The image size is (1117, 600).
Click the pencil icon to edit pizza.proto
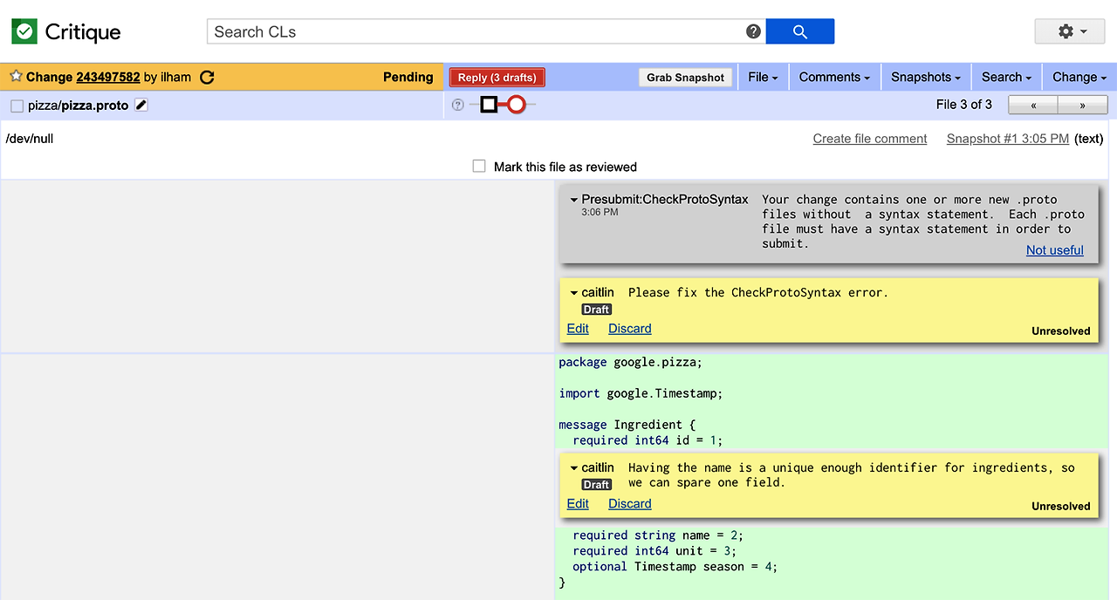[140, 104]
